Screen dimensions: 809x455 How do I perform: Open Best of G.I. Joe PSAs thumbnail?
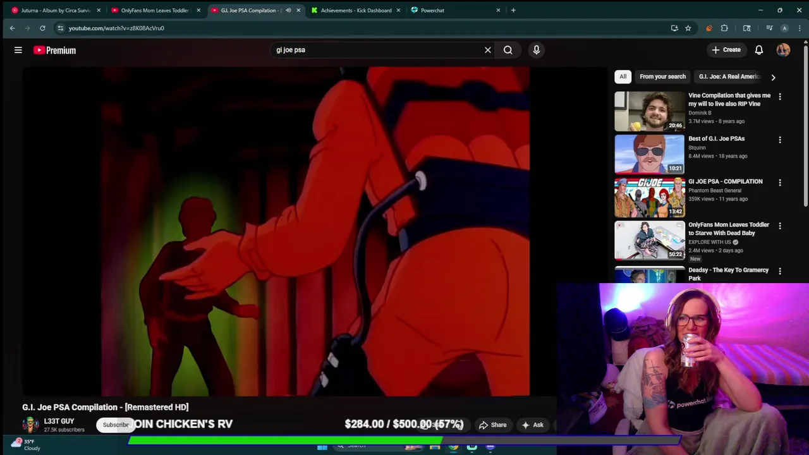[650, 154]
